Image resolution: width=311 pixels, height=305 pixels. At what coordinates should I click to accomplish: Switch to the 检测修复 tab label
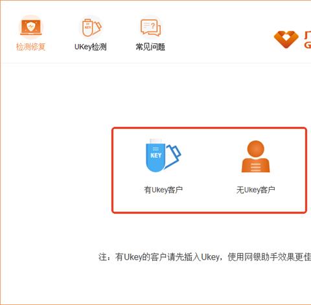tap(31, 47)
